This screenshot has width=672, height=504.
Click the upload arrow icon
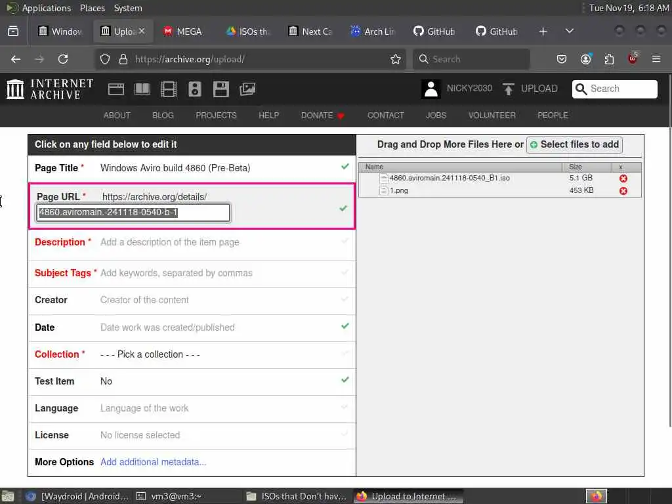pyautogui.click(x=509, y=89)
